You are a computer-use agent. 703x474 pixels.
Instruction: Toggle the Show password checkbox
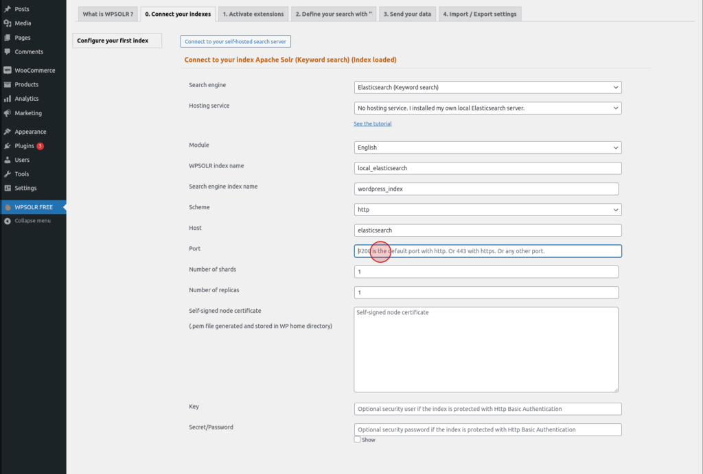click(357, 440)
